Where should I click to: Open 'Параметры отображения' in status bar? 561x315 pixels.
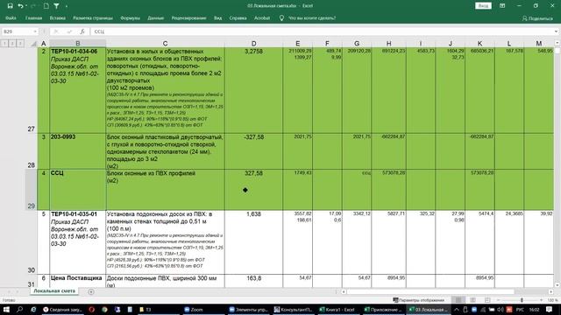tap(418, 300)
